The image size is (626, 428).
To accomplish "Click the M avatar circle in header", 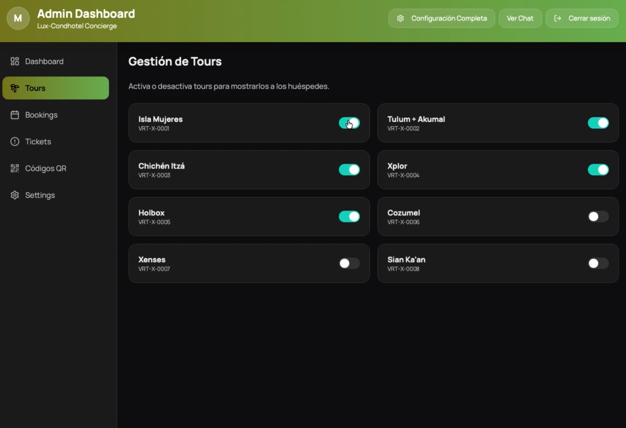I will [x=18, y=18].
